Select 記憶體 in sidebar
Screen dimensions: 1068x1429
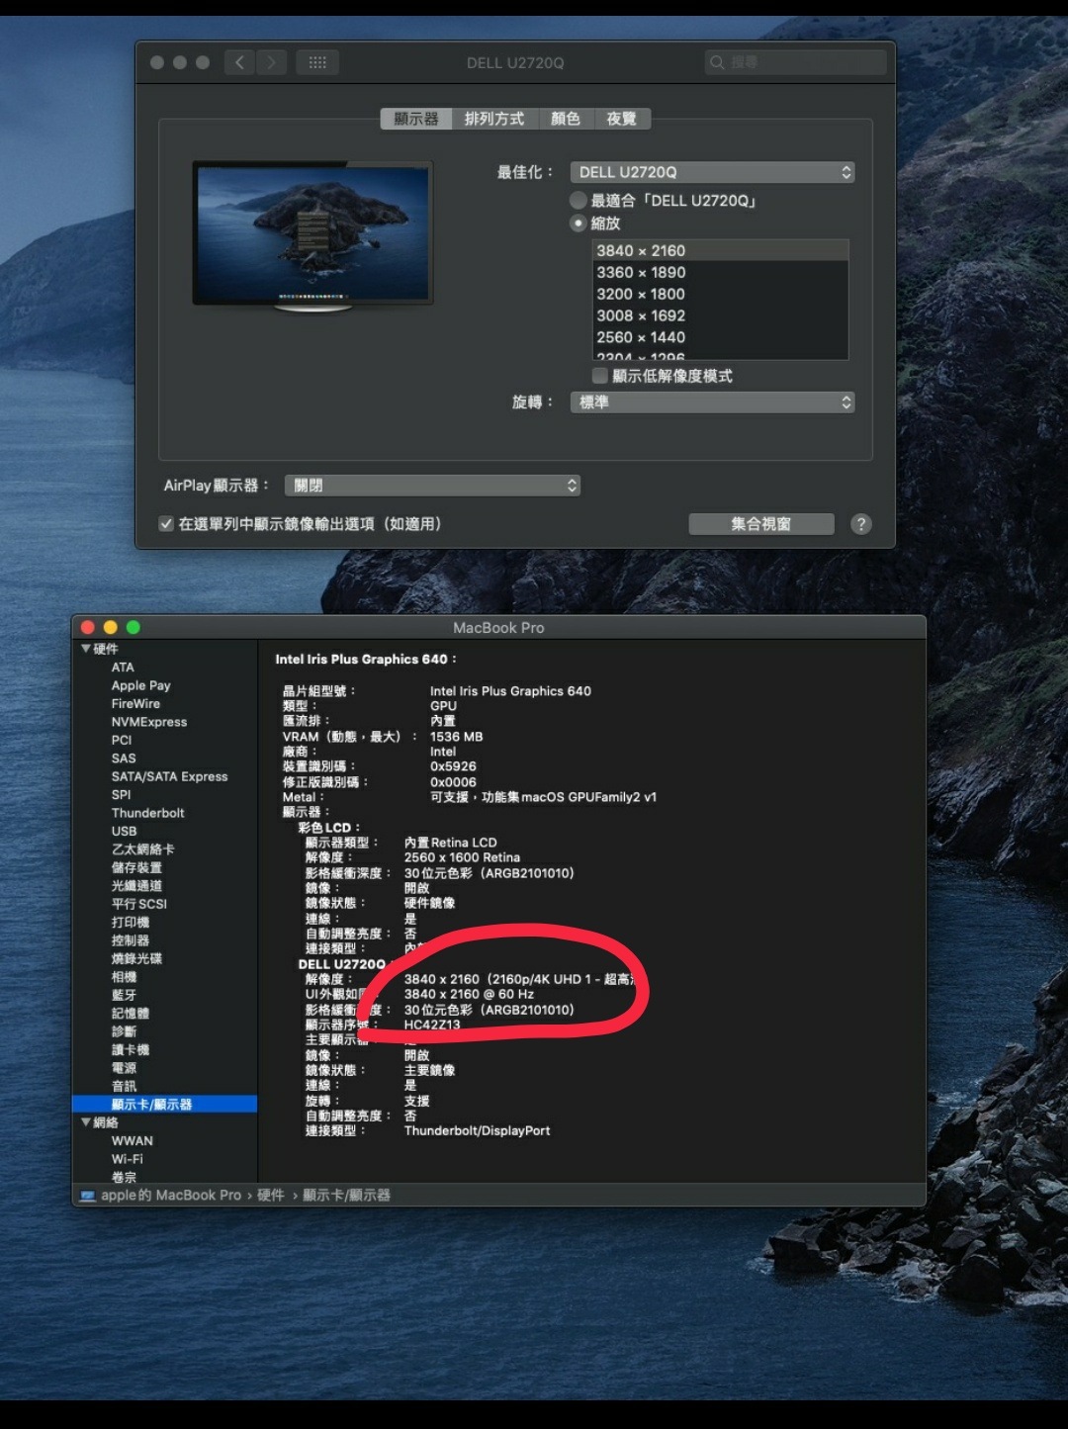[x=131, y=1014]
